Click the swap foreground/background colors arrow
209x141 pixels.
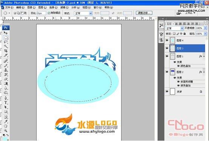8,135
